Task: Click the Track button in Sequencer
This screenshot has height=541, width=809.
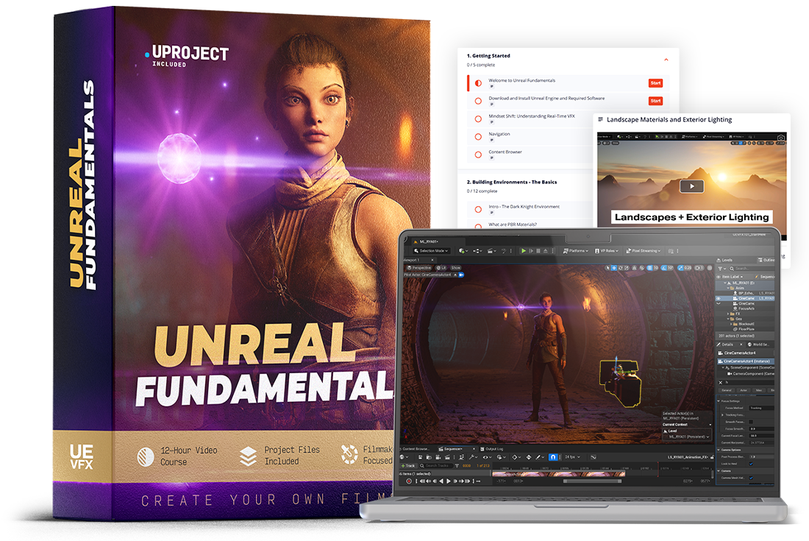Action: pyautogui.click(x=407, y=465)
